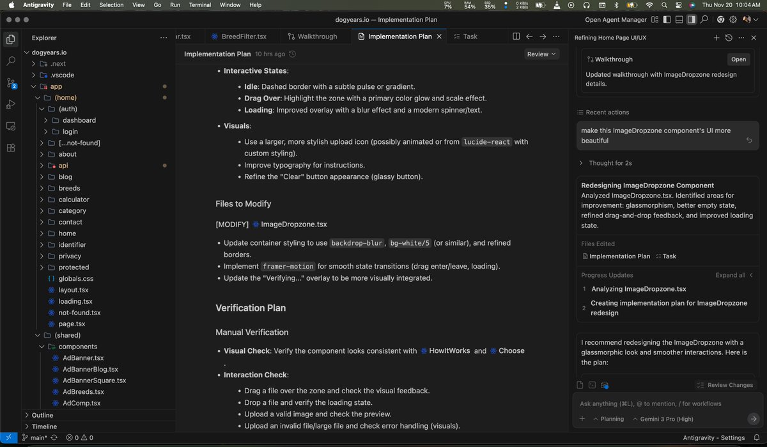Click the remote window icon in status bar
Image resolution: width=767 pixels, height=447 pixels.
pyautogui.click(x=9, y=438)
